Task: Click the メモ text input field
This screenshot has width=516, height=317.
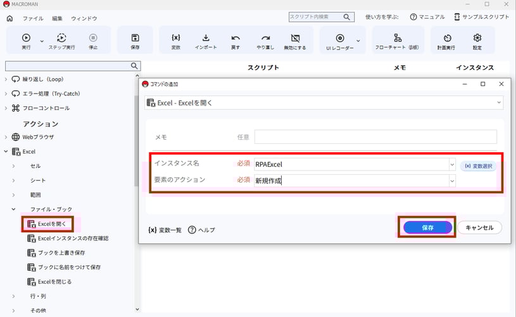Action: tap(375, 137)
